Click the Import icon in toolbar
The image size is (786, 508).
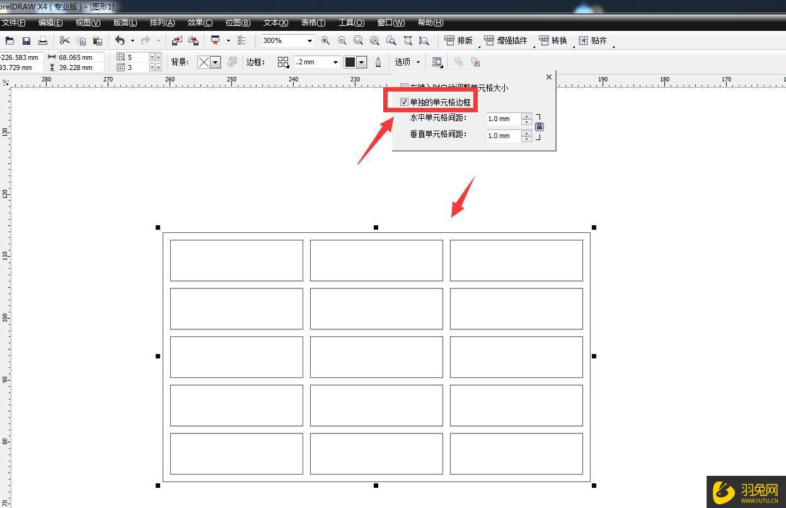(x=177, y=41)
